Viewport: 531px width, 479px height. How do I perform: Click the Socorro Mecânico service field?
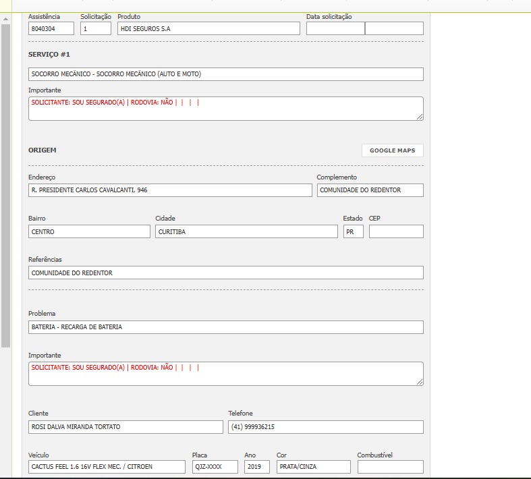pos(225,74)
